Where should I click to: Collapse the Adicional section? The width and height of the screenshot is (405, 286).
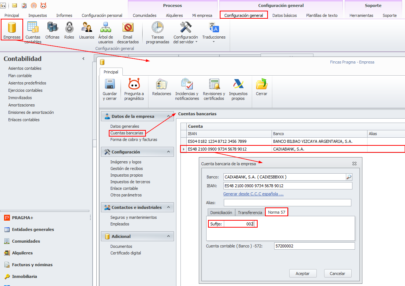168,236
